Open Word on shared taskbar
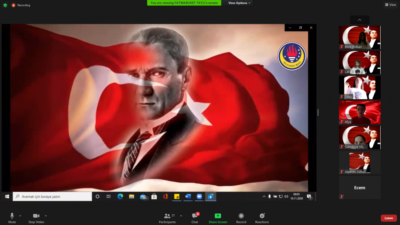 188,196
